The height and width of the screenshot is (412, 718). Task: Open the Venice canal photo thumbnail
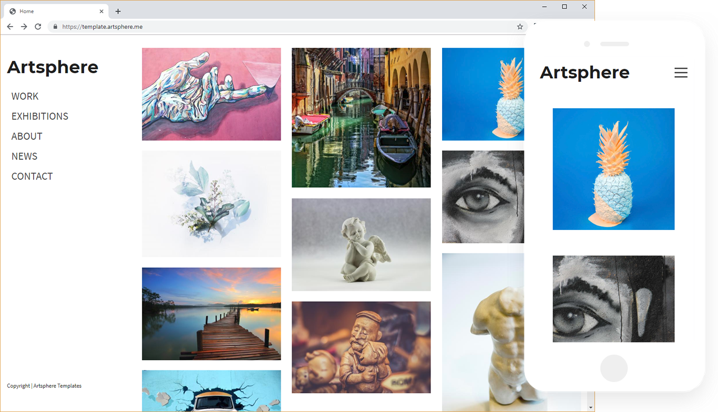click(361, 118)
